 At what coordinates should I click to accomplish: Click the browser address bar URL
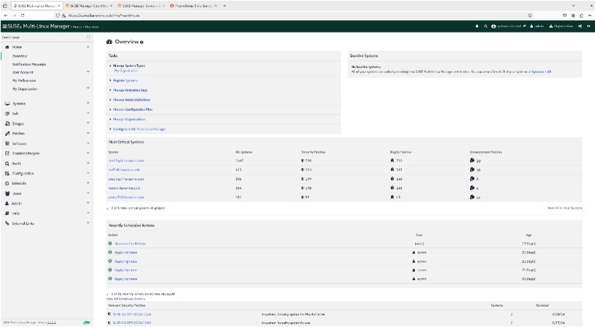pyautogui.click(x=104, y=16)
